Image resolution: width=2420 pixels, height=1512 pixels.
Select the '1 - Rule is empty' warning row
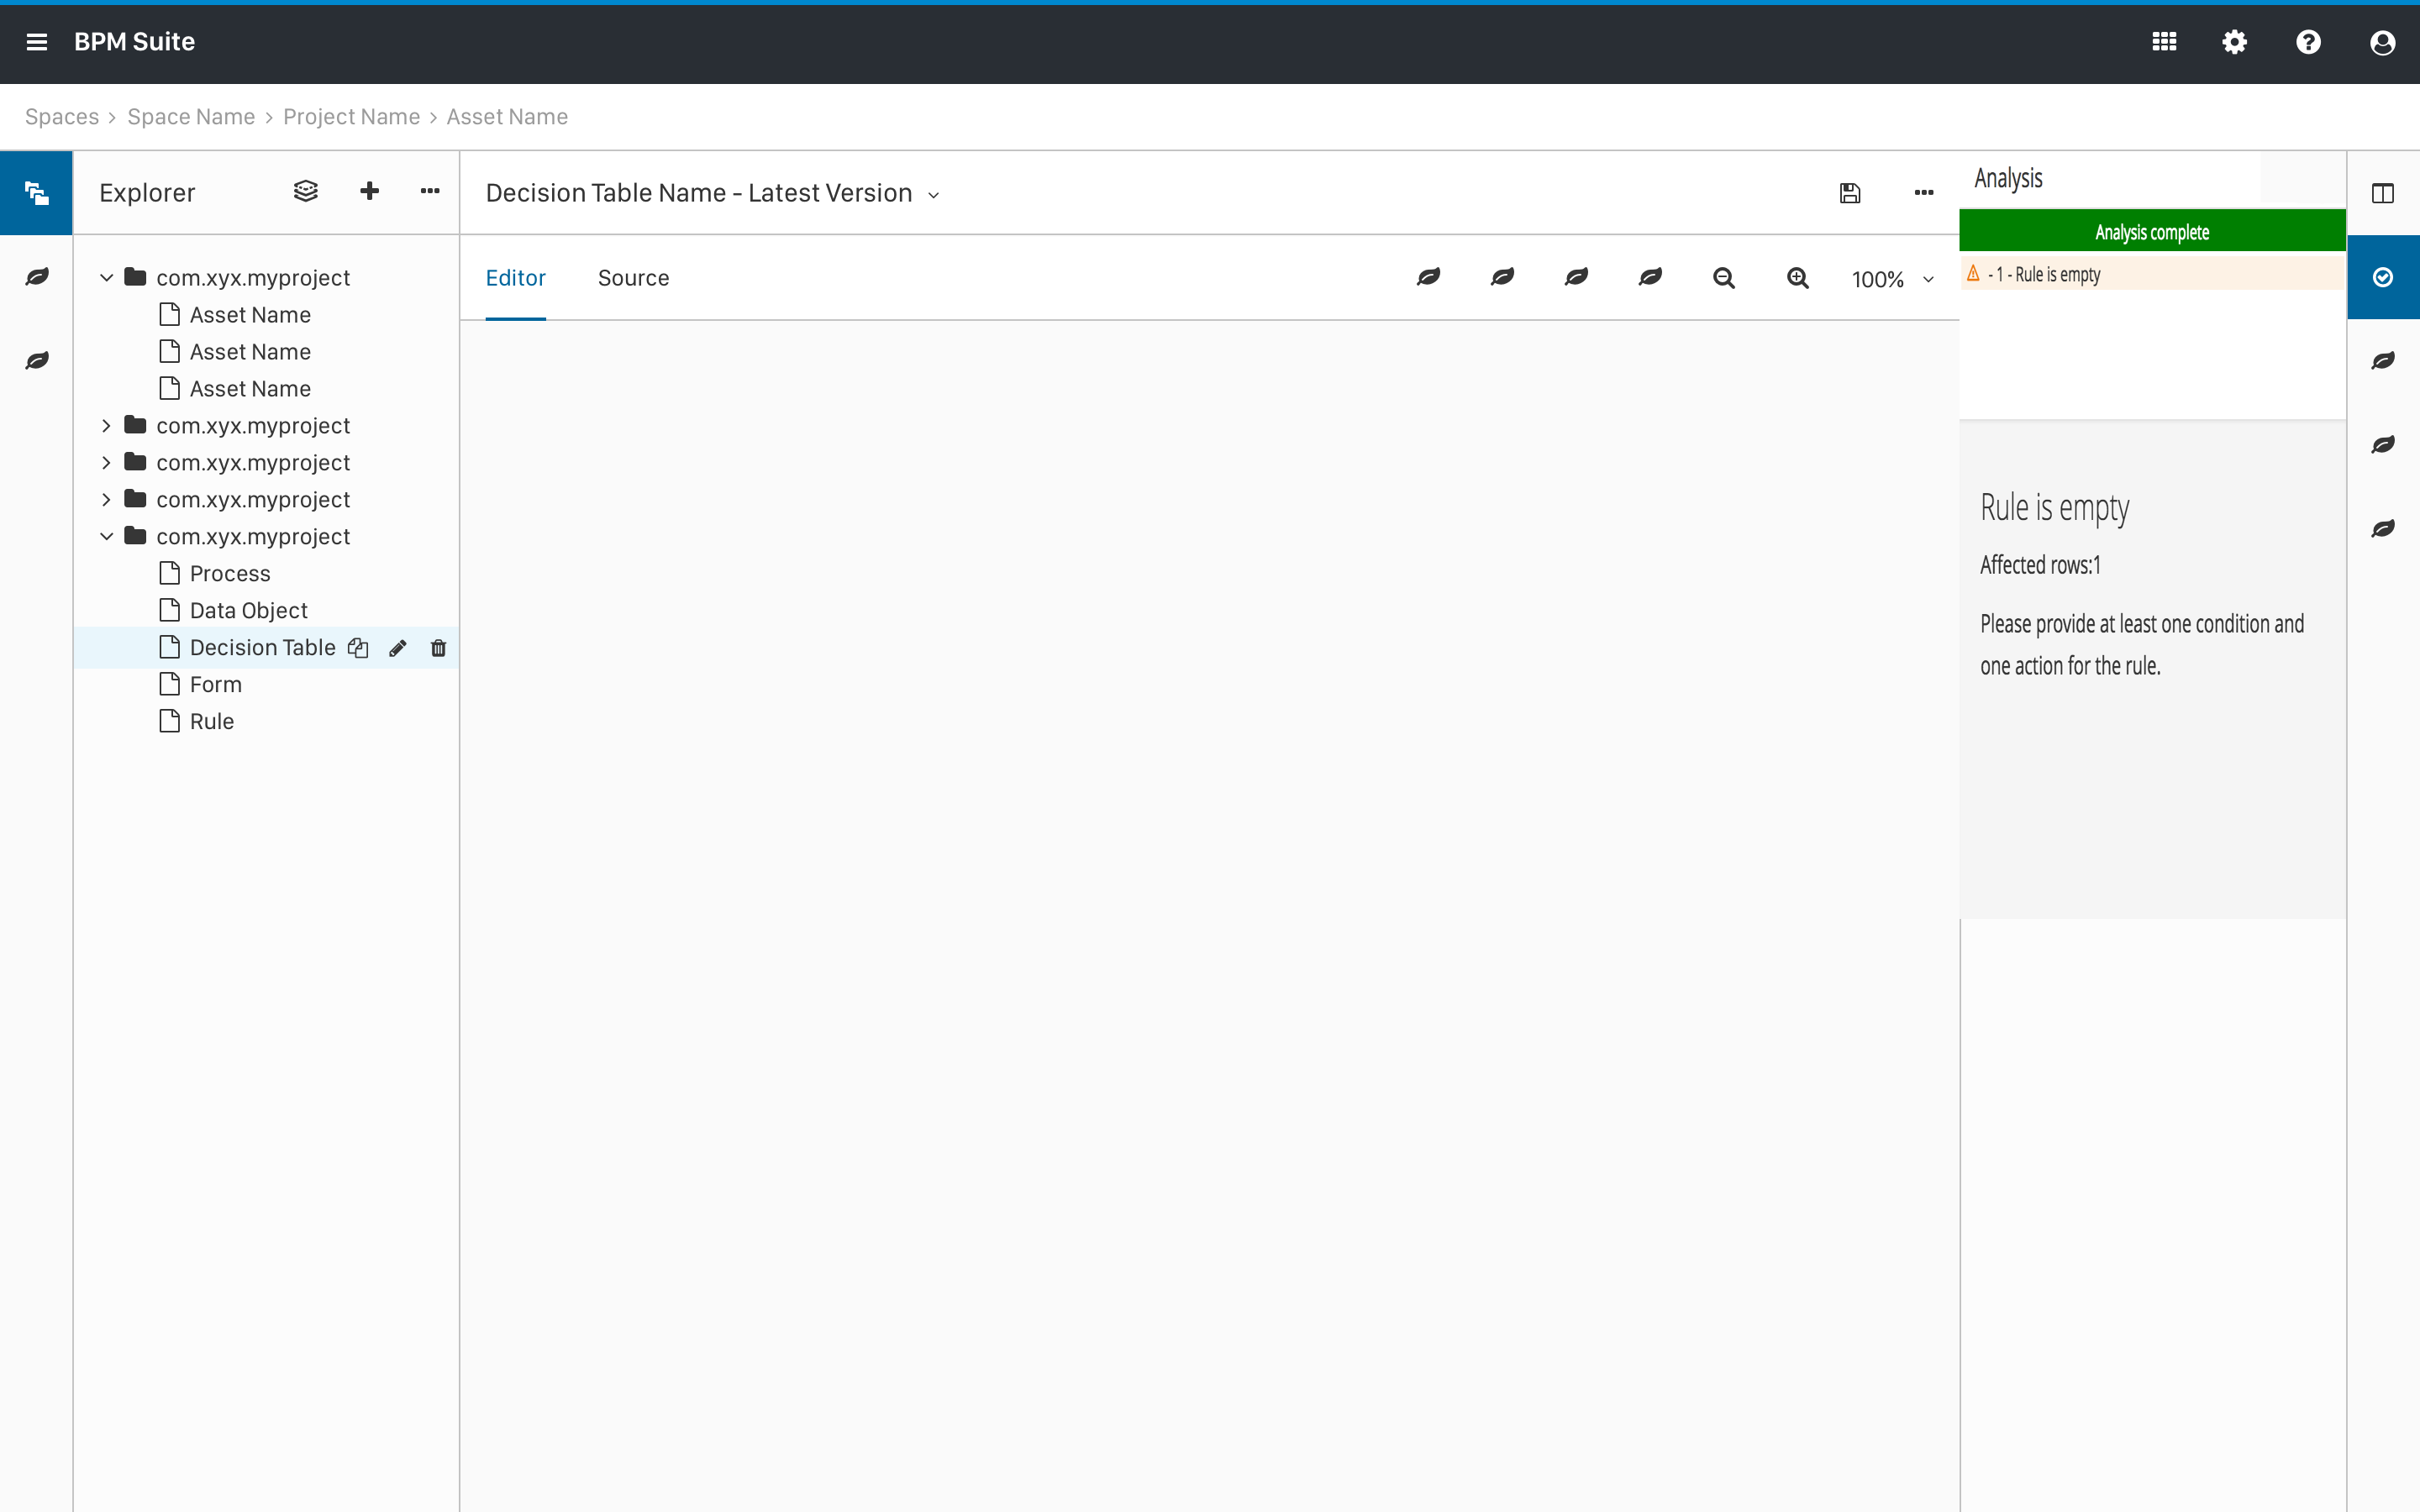point(2150,274)
